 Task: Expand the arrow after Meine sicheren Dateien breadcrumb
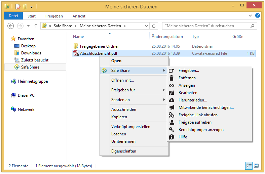[125, 26]
